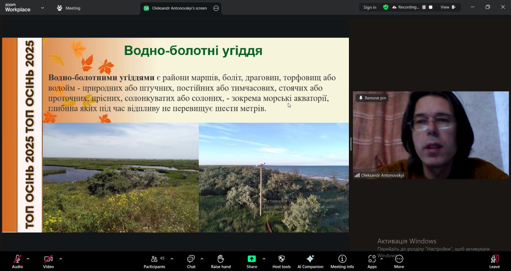Viewport: 511px width, 271px height.
Task: Open the More options menu
Action: pos(399,261)
